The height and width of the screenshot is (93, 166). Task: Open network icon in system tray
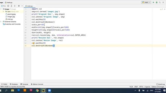coord(147,90)
